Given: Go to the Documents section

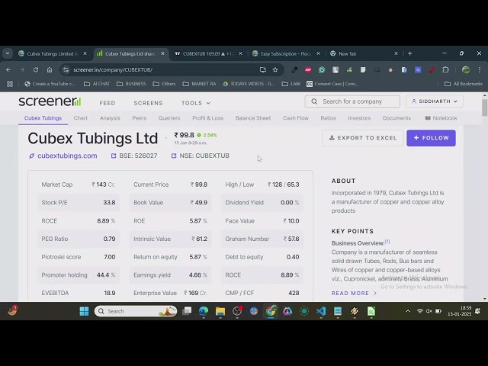Looking at the screenshot, I should coord(396,118).
